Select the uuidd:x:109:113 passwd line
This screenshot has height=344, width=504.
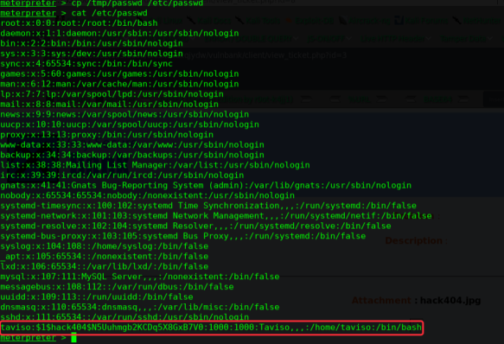point(97,296)
